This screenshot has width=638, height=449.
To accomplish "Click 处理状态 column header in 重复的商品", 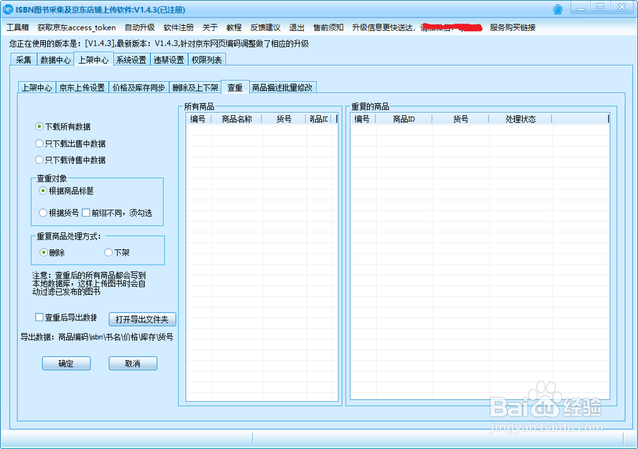I will point(520,119).
